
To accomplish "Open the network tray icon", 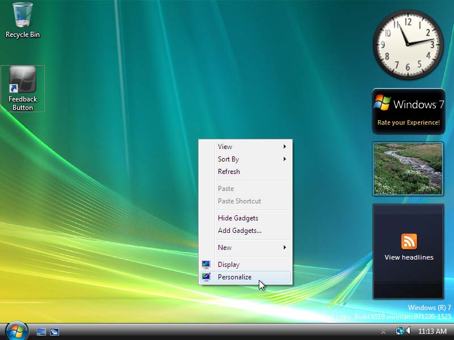I will point(400,331).
